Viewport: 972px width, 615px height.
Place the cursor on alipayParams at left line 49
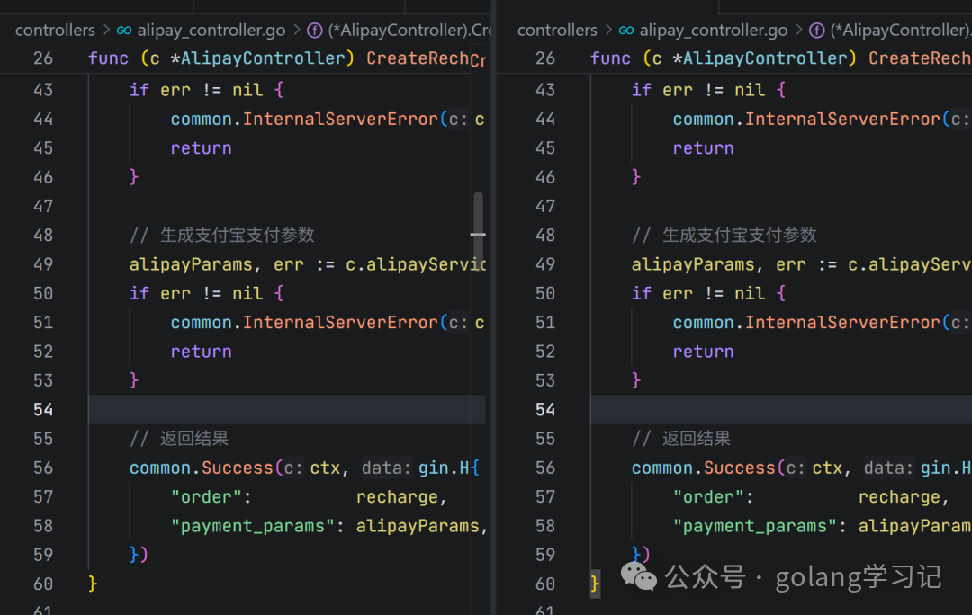[191, 264]
